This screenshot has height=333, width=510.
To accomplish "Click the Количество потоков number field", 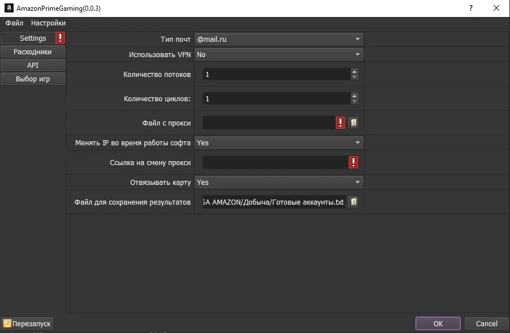I will pyautogui.click(x=276, y=75).
